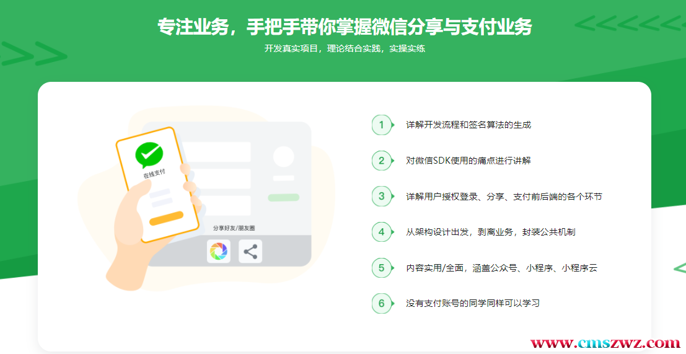Select the number 2 badge icon
Viewport: 686px width, 354px height.
(382, 161)
